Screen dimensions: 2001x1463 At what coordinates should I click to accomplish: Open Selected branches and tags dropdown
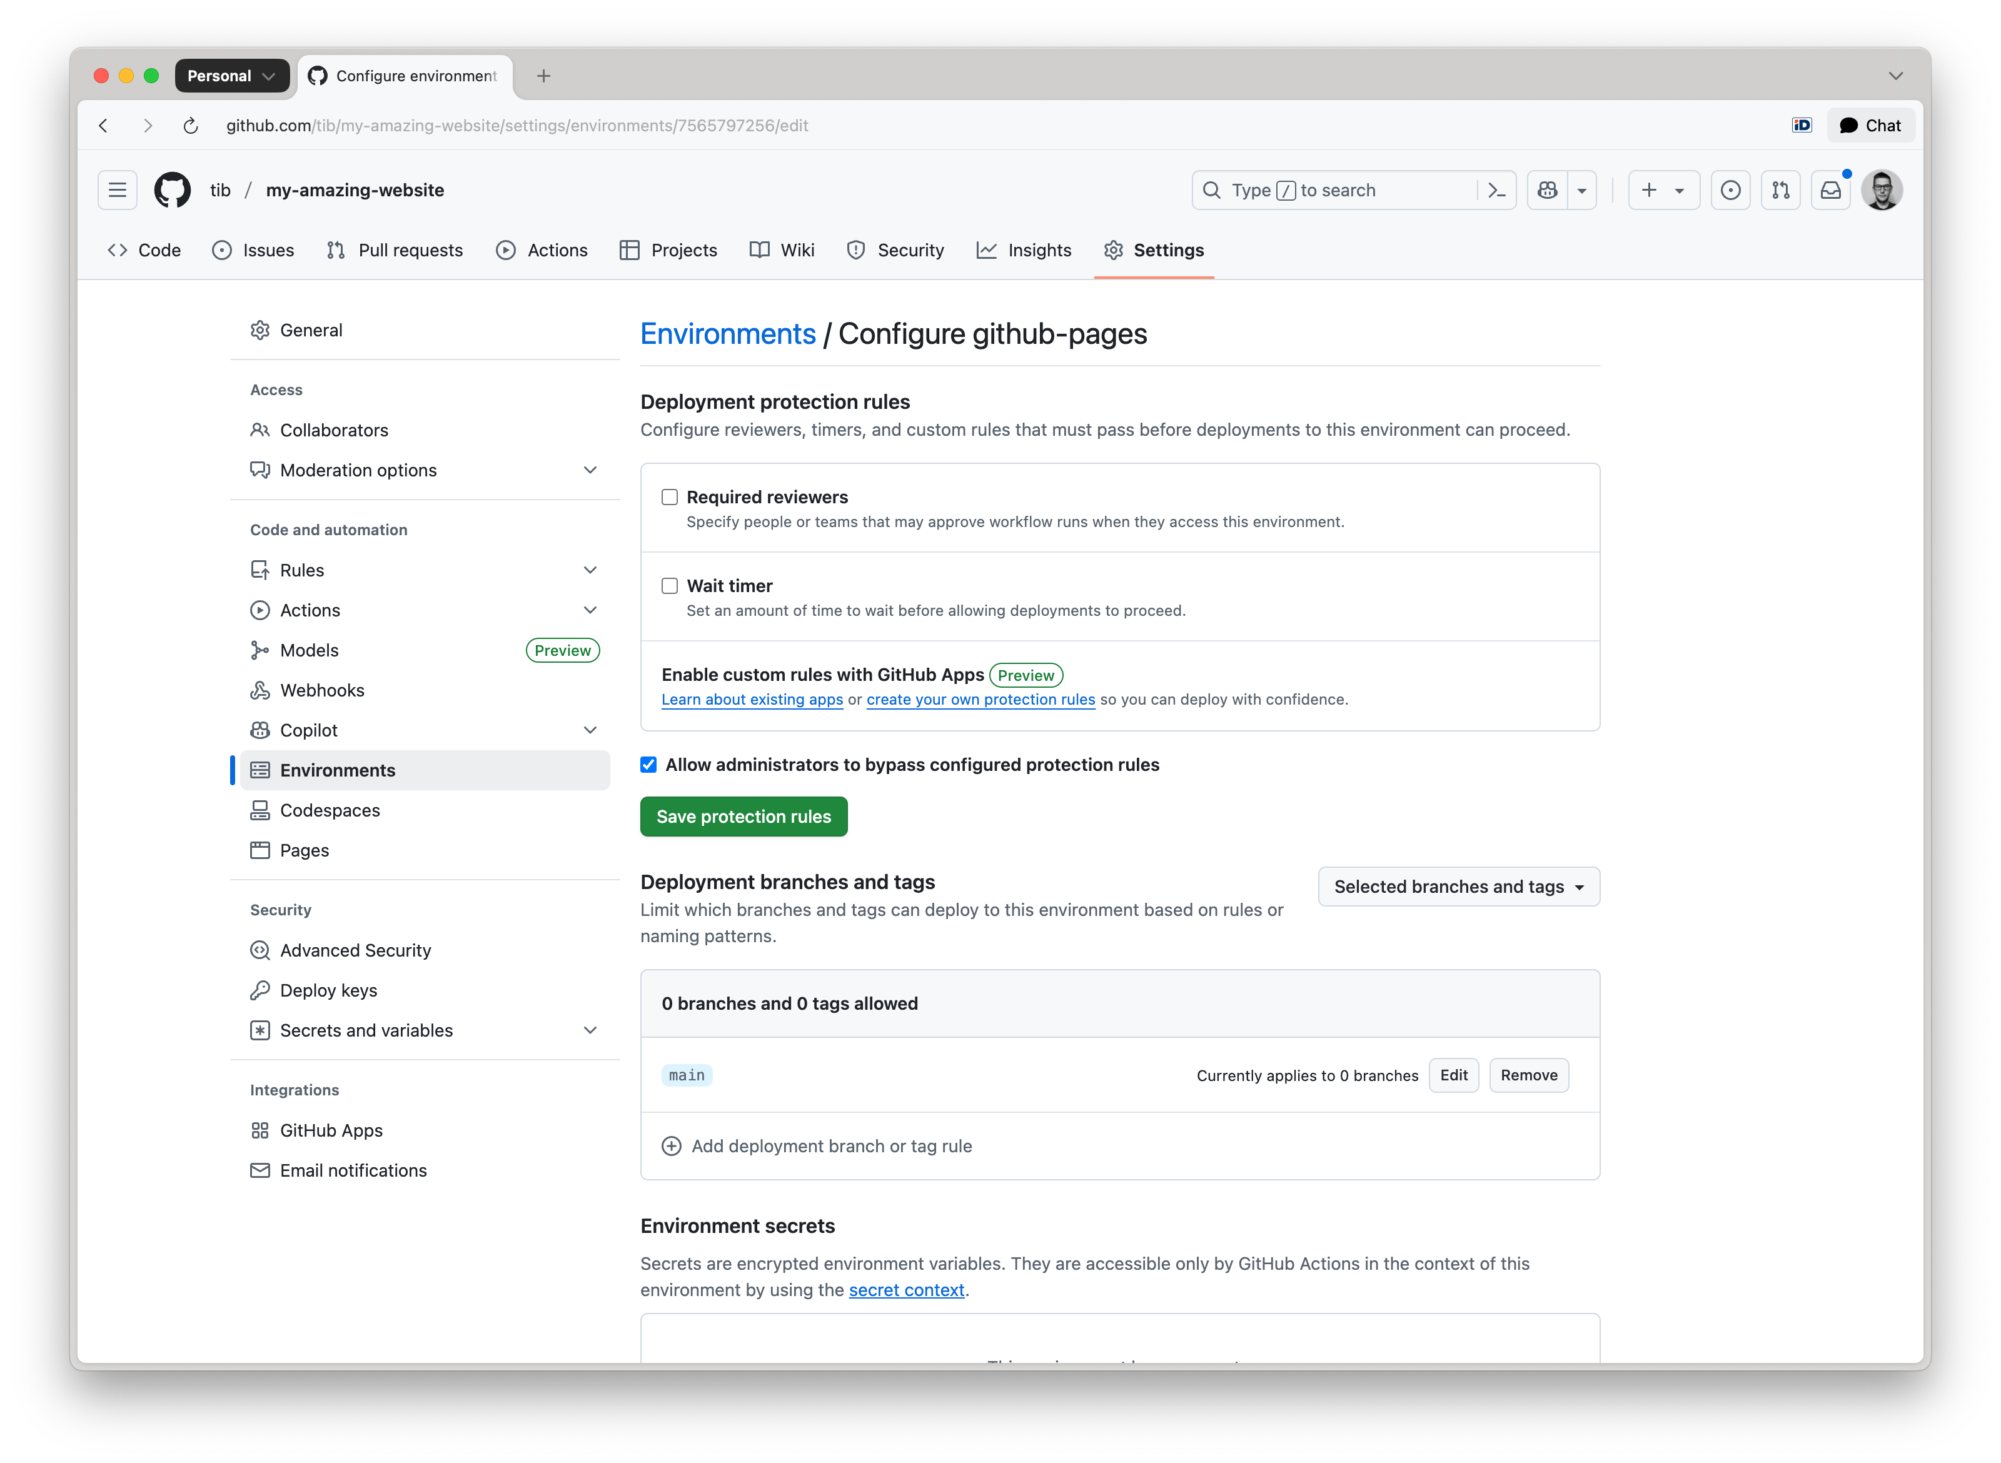tap(1458, 887)
